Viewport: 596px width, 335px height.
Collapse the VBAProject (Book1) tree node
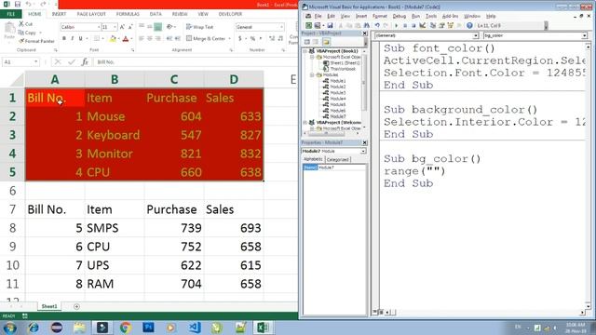coord(305,51)
